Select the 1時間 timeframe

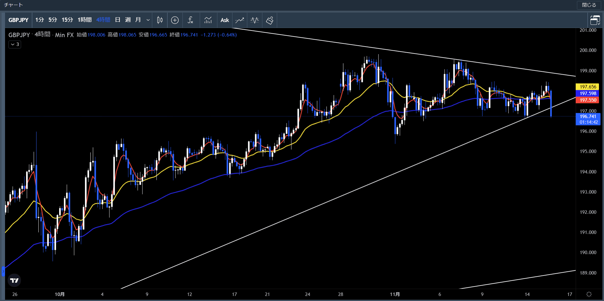(85, 20)
